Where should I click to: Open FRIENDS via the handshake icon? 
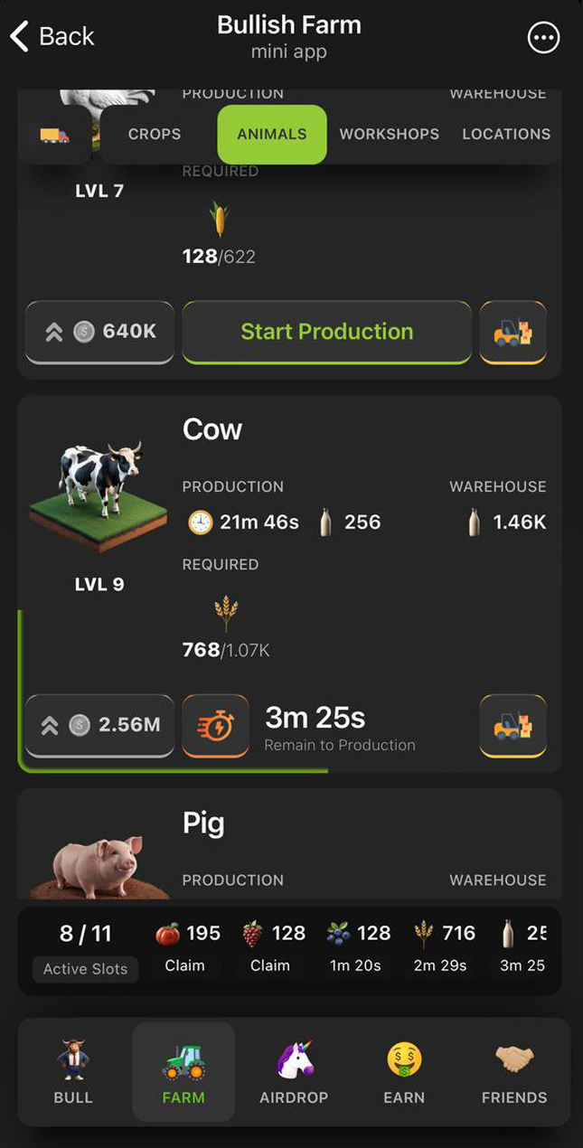(x=515, y=1071)
